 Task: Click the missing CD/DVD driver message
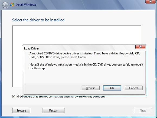coord(85,55)
